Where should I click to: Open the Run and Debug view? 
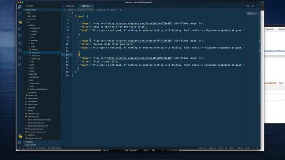pyautogui.click(x=20, y=28)
